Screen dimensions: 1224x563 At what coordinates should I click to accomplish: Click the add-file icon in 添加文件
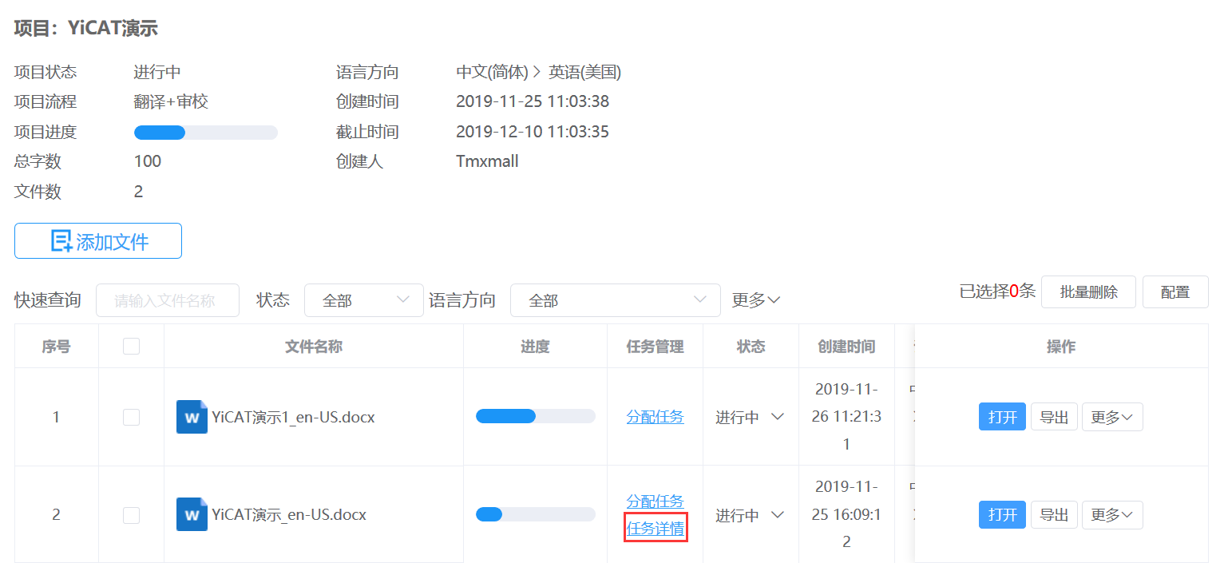(x=61, y=241)
